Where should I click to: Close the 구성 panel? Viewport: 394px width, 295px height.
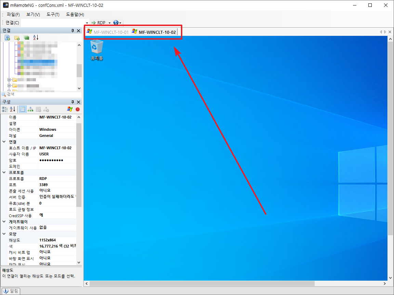pyautogui.click(x=78, y=102)
